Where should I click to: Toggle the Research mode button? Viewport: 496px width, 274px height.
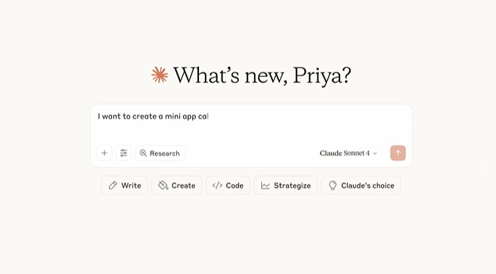coord(160,153)
